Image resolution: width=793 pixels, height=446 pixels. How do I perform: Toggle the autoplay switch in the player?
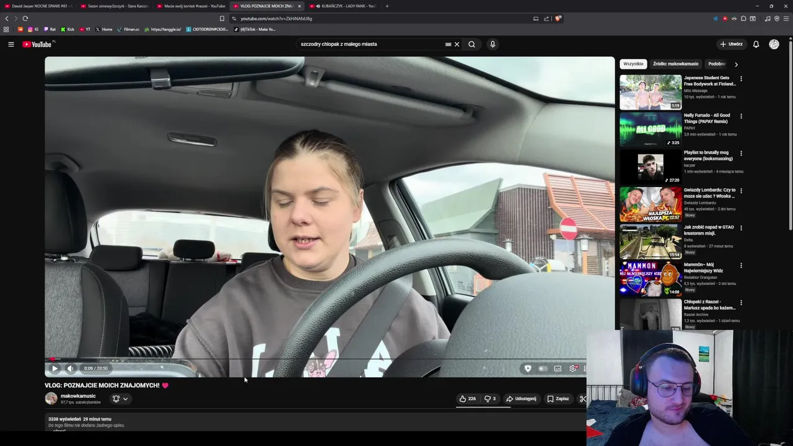543,369
